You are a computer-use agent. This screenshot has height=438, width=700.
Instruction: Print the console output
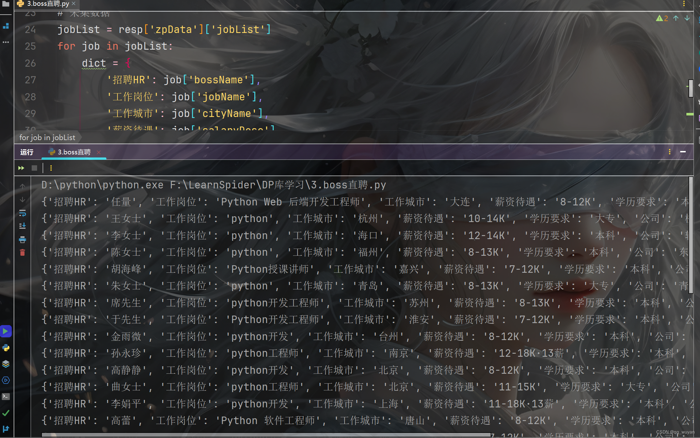[x=22, y=240]
